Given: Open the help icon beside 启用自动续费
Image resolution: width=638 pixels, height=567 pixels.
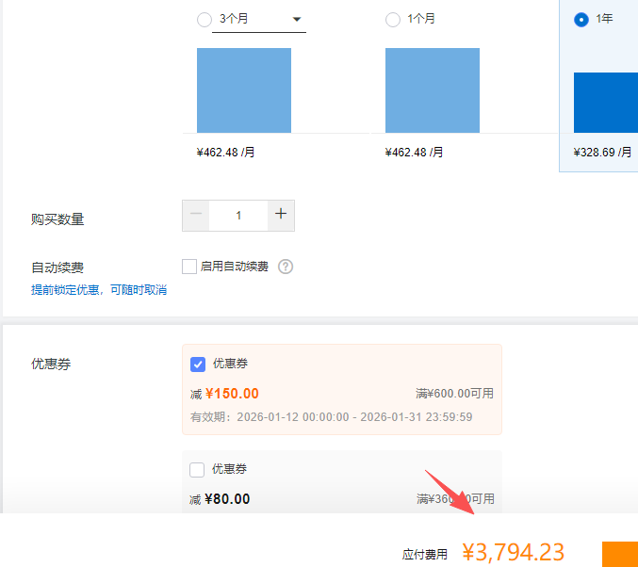Looking at the screenshot, I should tap(286, 267).
